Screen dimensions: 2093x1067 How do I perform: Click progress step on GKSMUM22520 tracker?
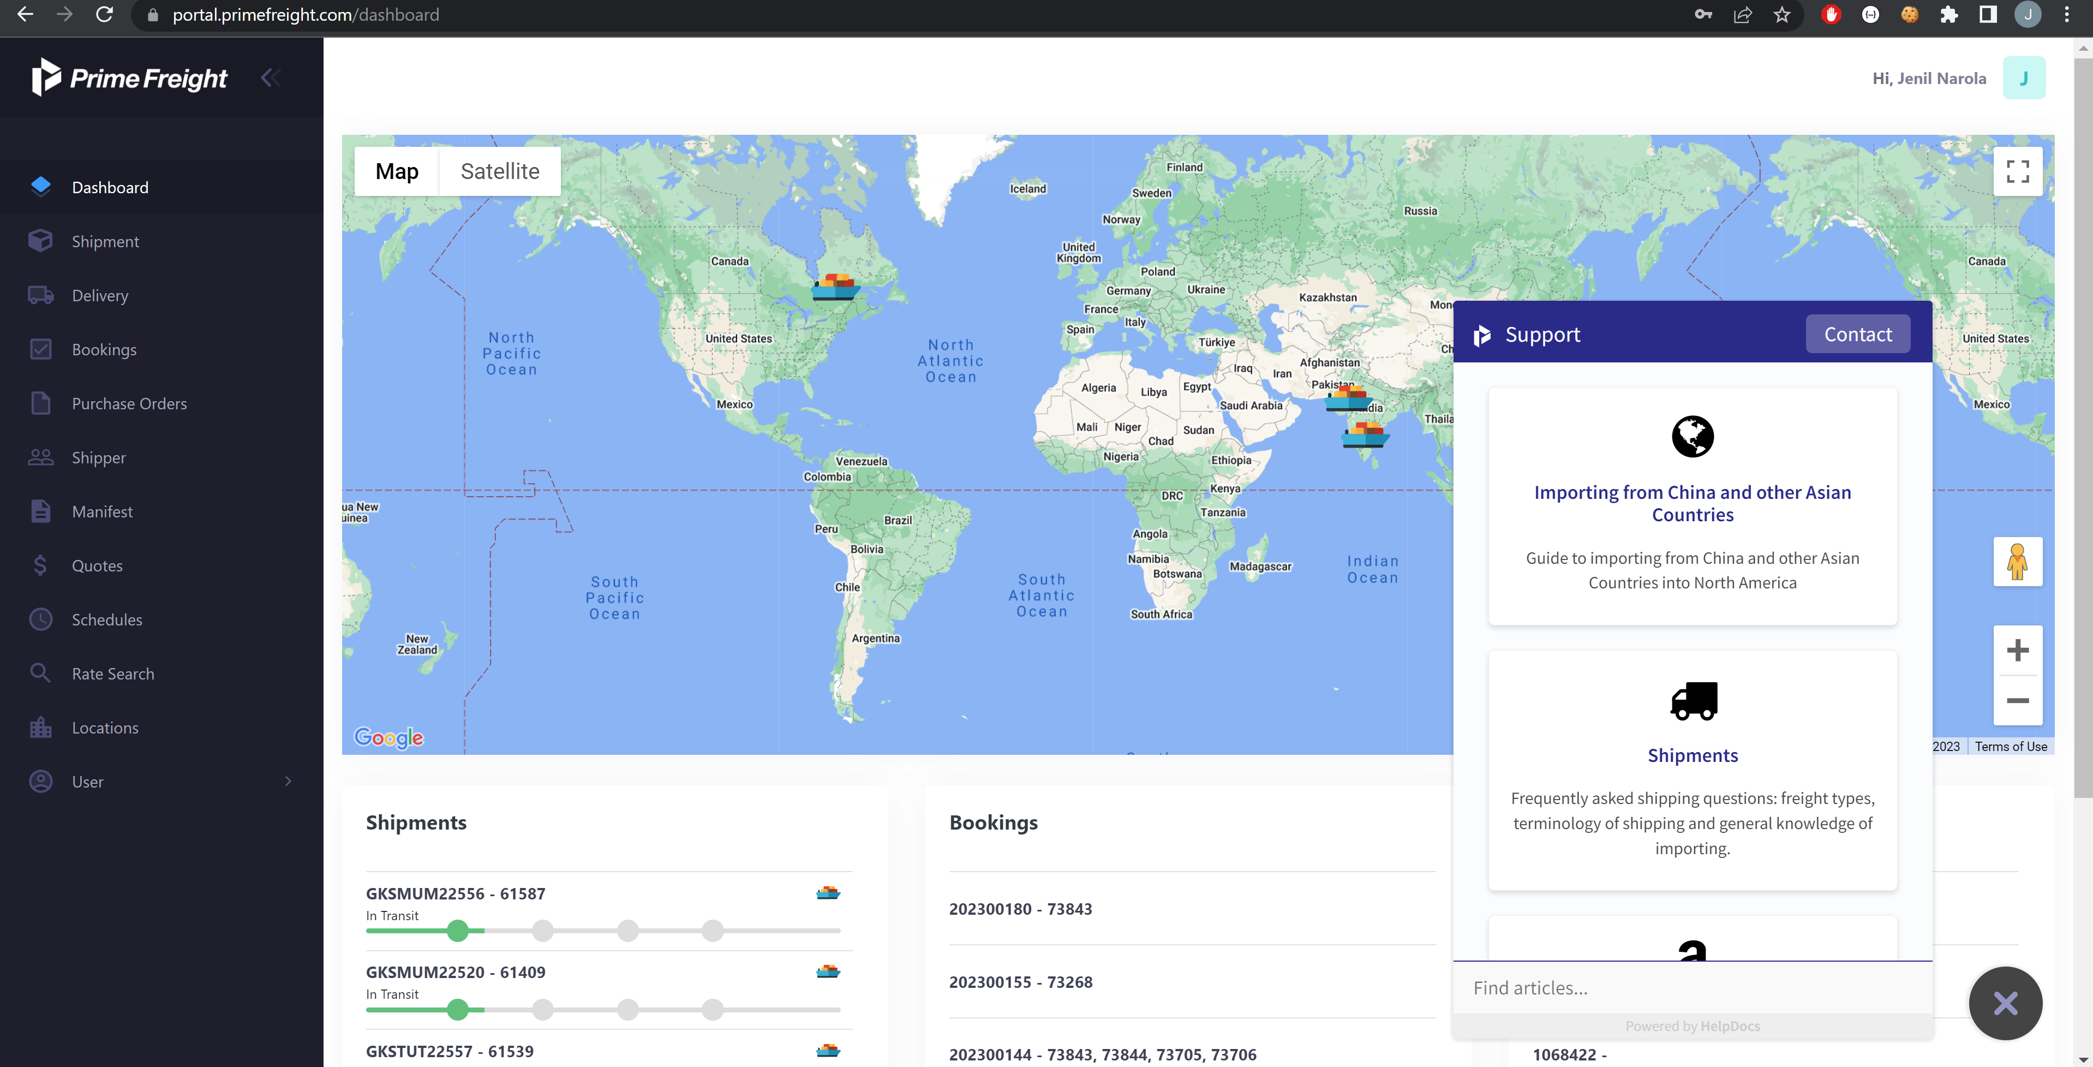pyautogui.click(x=458, y=1009)
